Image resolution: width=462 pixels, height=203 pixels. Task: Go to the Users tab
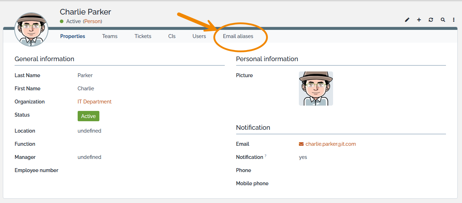tap(199, 36)
